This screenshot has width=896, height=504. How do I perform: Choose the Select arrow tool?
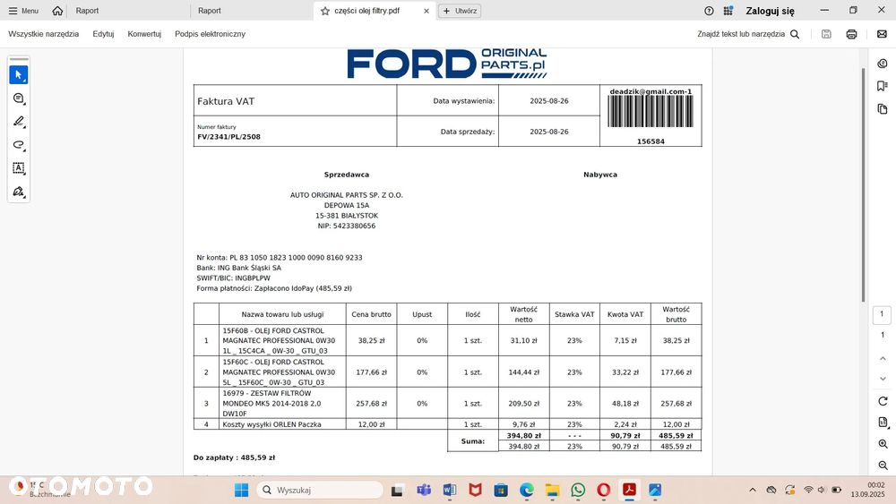pyautogui.click(x=19, y=75)
